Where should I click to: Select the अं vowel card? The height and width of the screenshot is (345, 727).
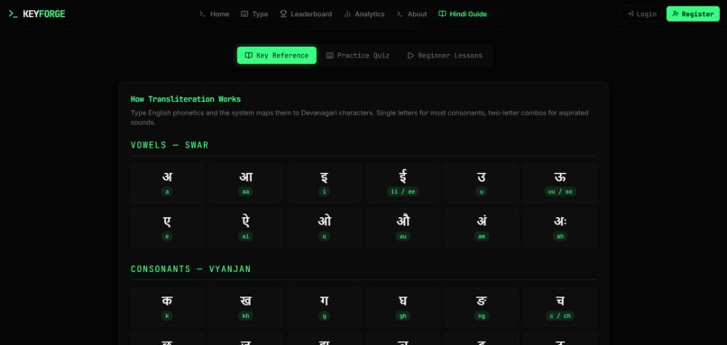[482, 227]
